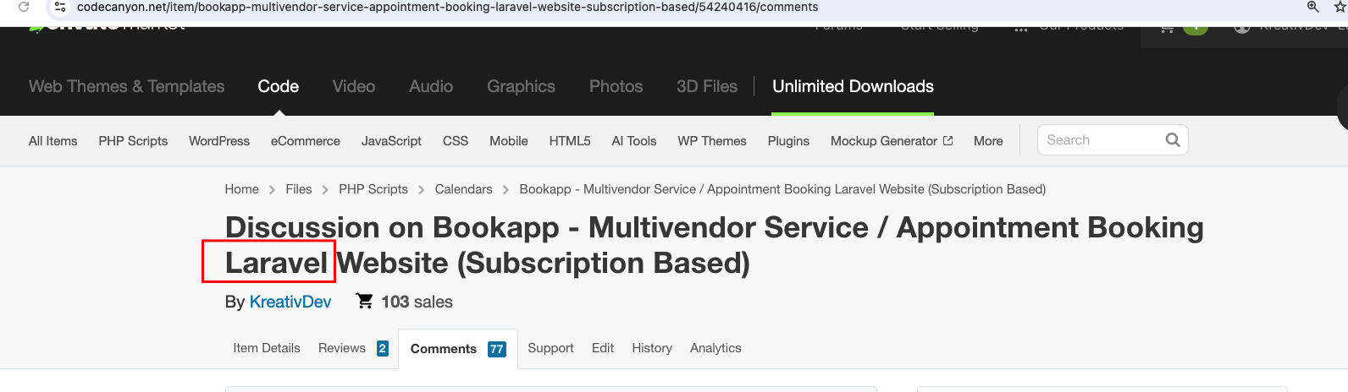Open Unlimited Downloads in the navigation
Viewport: 1348px width, 392px height.
point(853,86)
